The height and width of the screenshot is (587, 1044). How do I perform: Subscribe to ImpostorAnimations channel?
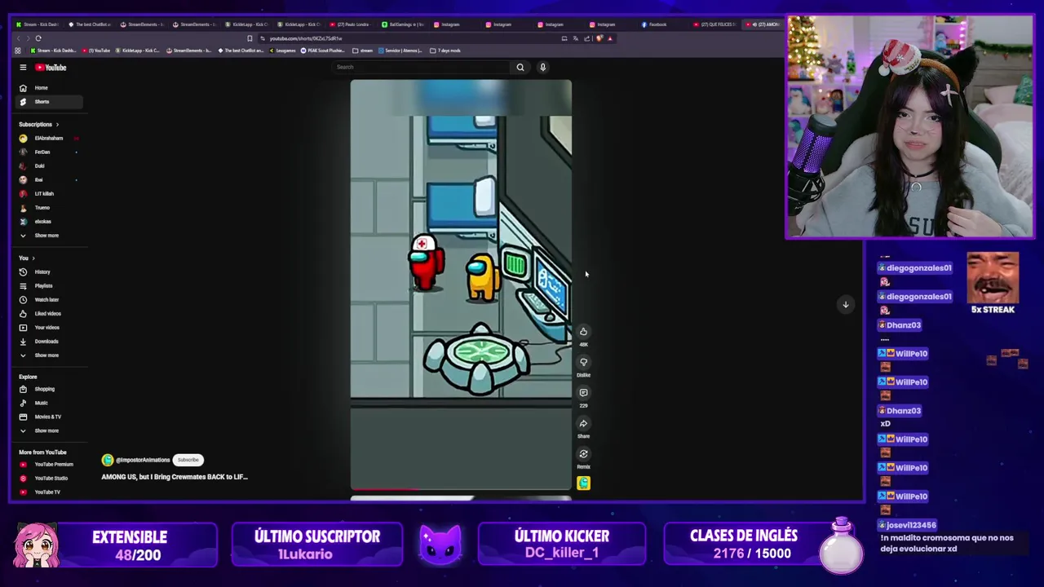point(188,460)
